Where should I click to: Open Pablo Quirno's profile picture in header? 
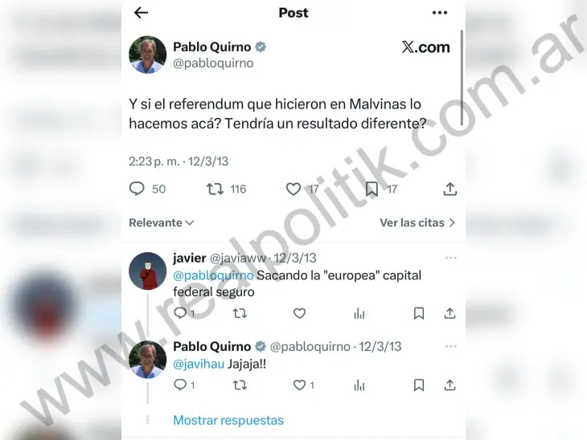tap(147, 55)
